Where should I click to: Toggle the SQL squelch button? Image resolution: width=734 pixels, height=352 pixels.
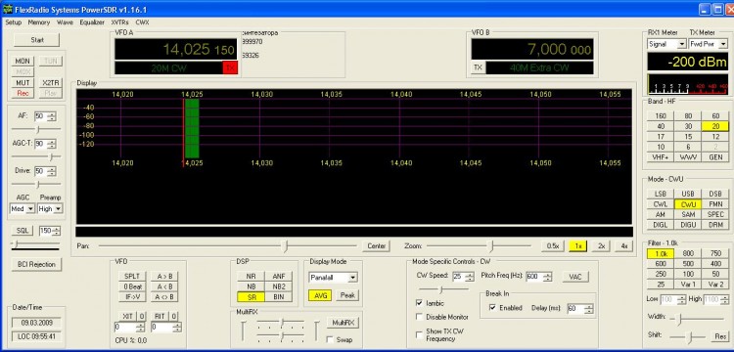tap(23, 231)
